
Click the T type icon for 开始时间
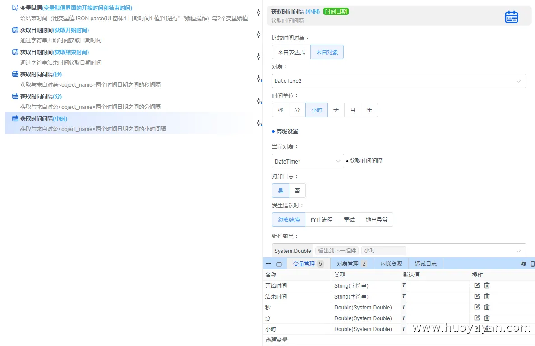pyautogui.click(x=404, y=285)
